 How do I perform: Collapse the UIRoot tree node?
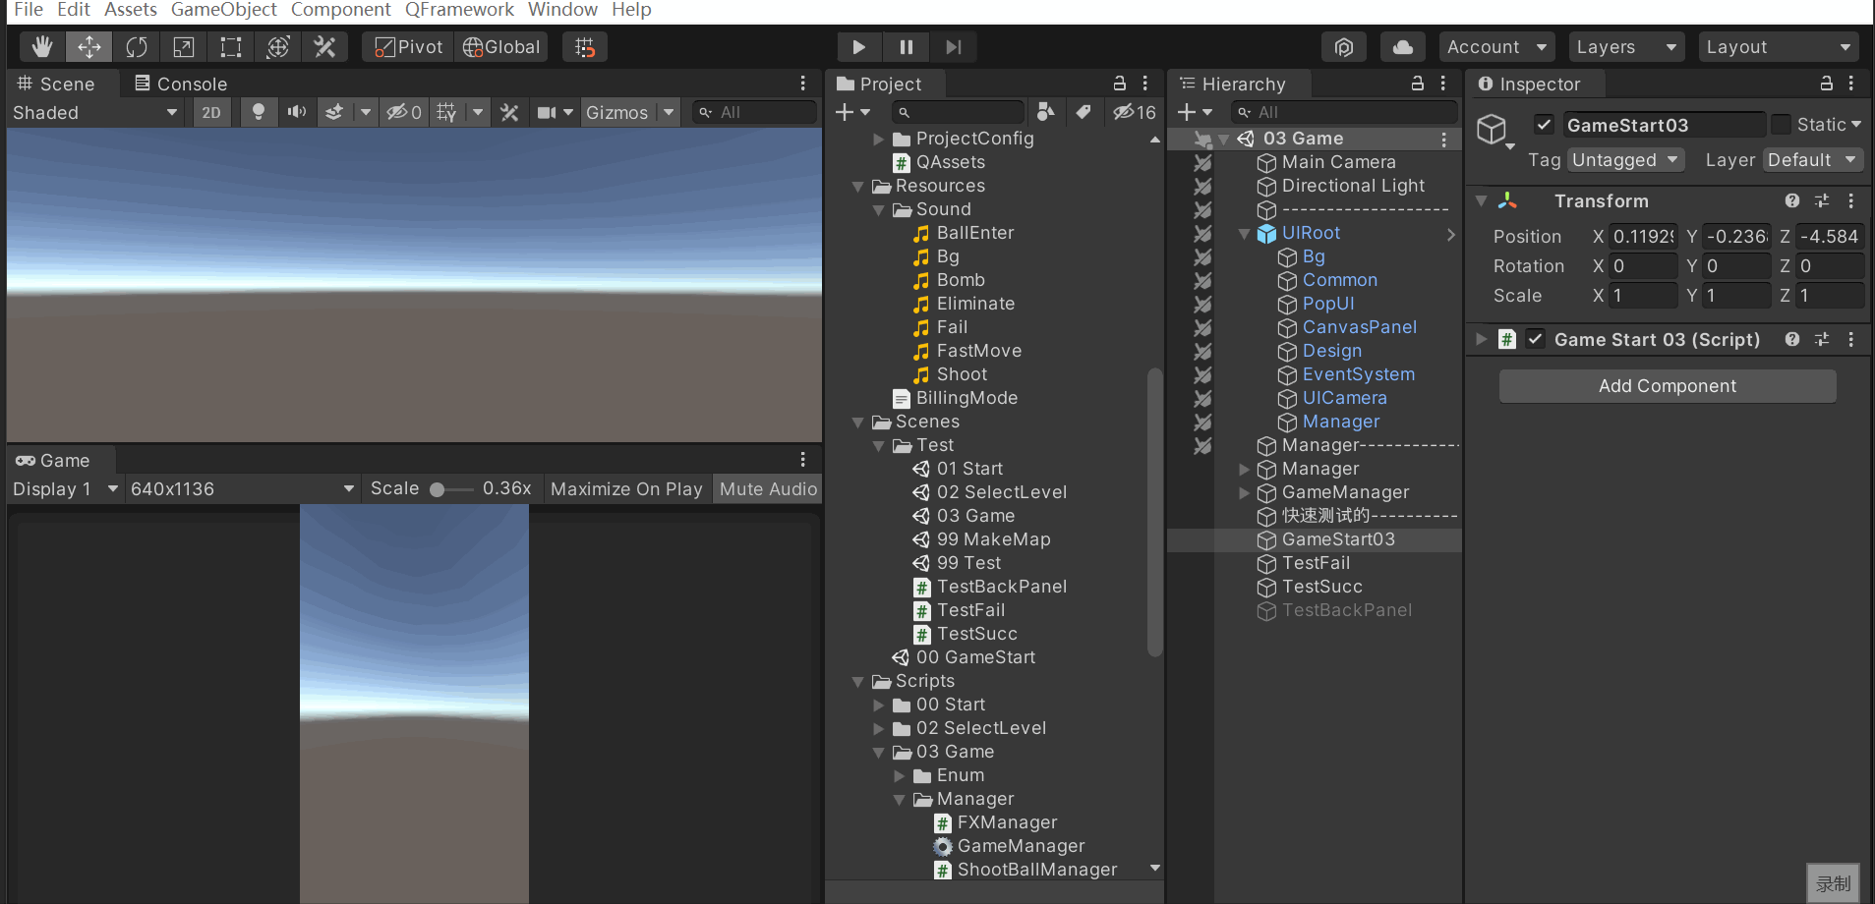(x=1244, y=234)
